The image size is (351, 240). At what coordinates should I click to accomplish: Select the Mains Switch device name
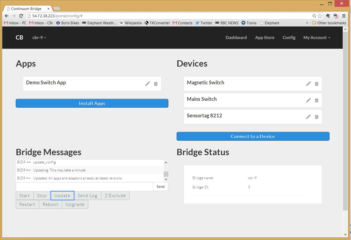click(202, 99)
